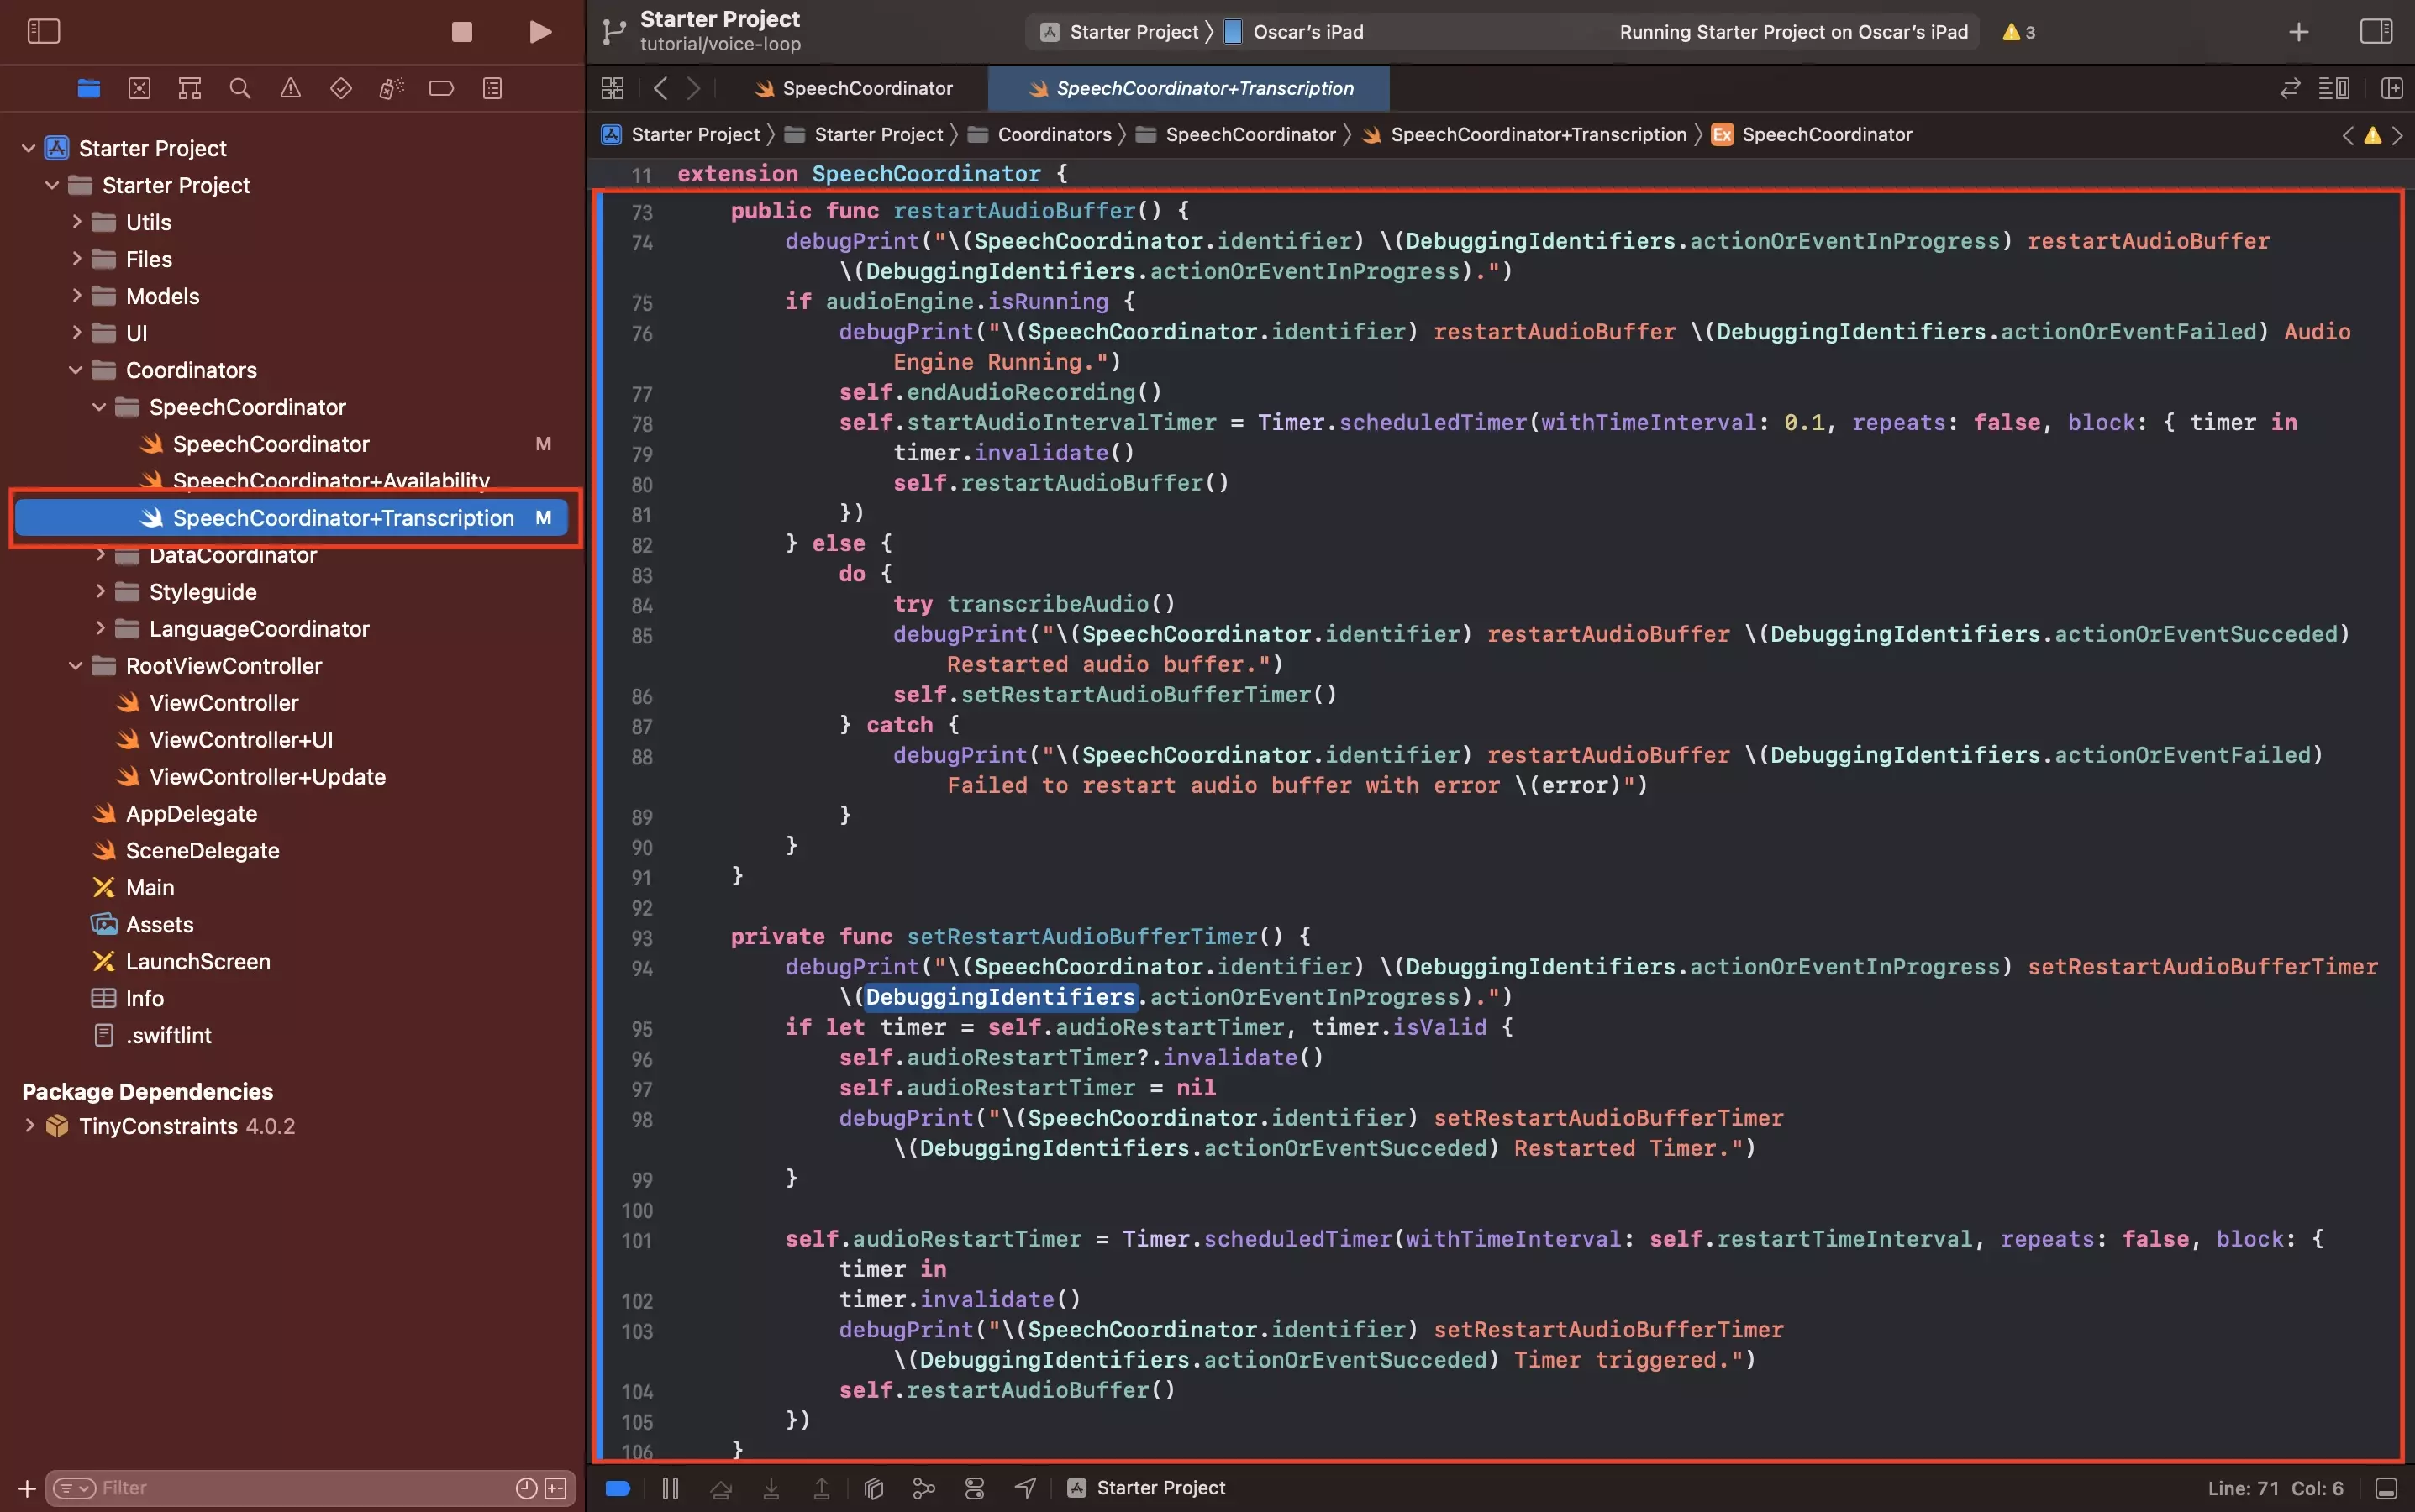The height and width of the screenshot is (1512, 2415).
Task: Open the Source Control navigator icon
Action: [139, 88]
